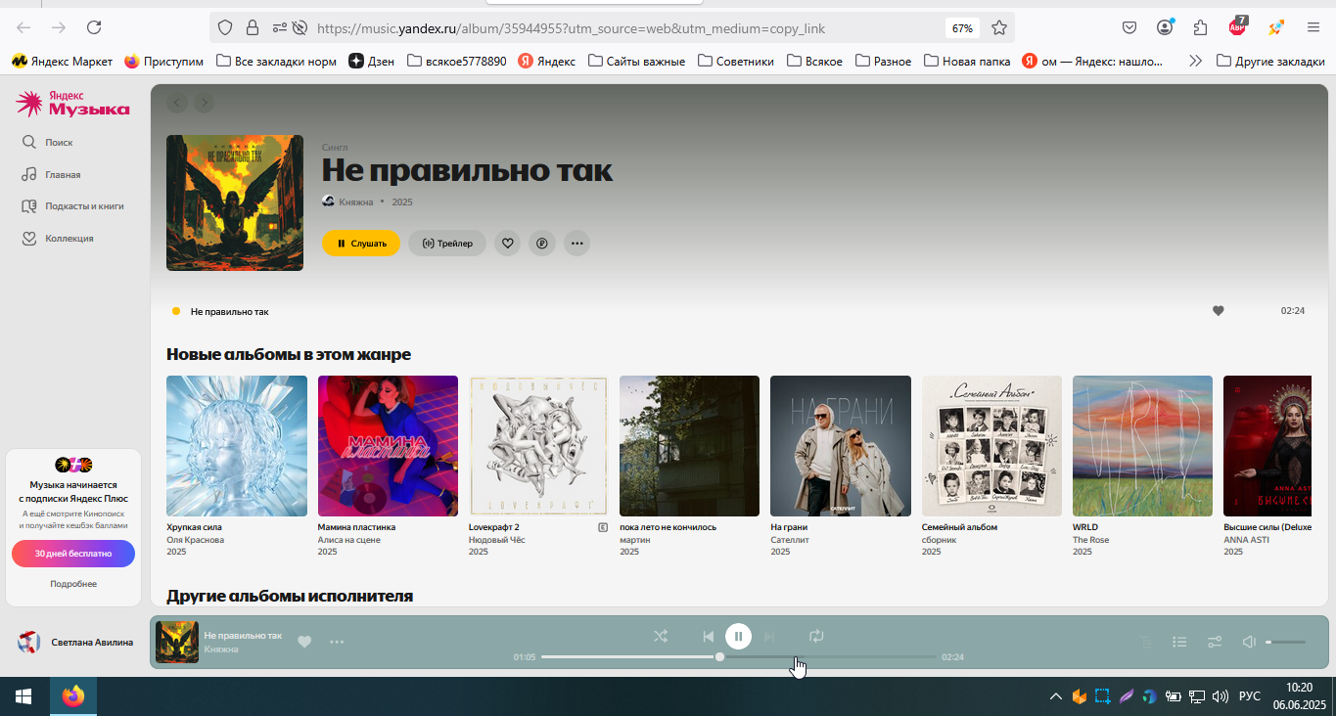
Task: Toggle shuffle in the player
Action: tap(661, 637)
